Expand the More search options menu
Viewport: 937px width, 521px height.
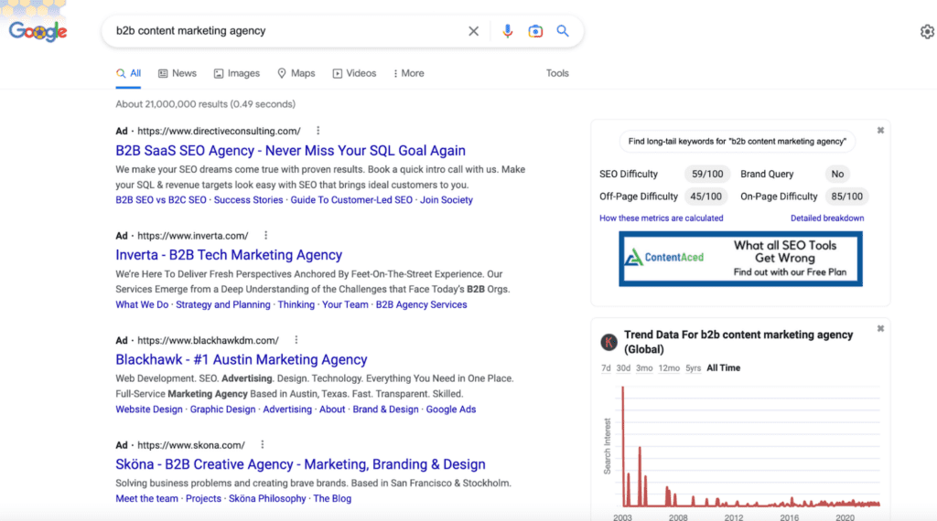tap(409, 73)
